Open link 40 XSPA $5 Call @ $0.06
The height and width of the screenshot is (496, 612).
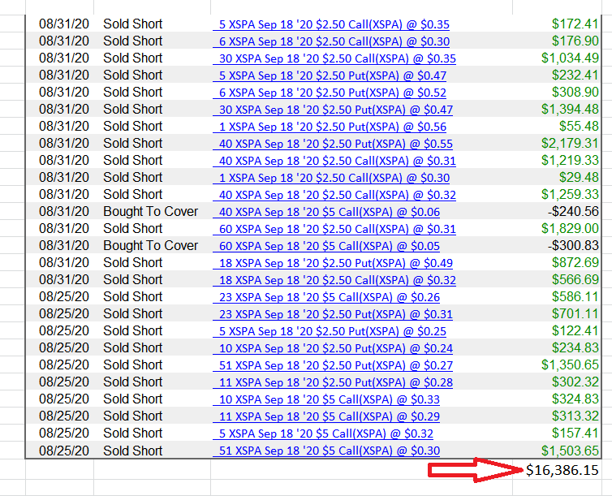coord(326,212)
